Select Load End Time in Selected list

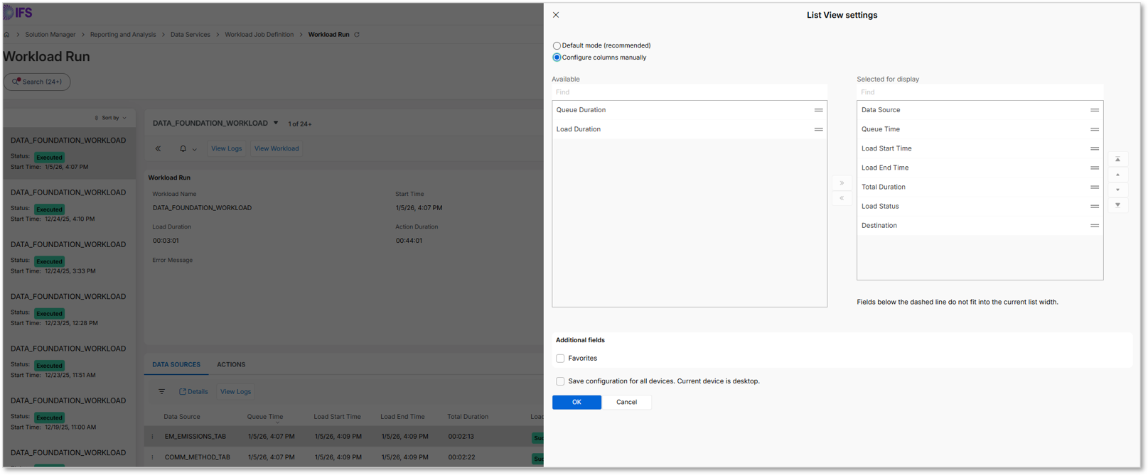point(980,168)
